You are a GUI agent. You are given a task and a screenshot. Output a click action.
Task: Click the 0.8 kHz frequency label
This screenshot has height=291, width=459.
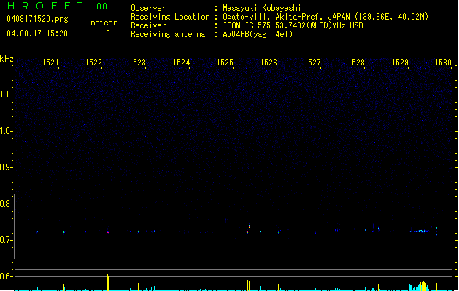point(6,204)
